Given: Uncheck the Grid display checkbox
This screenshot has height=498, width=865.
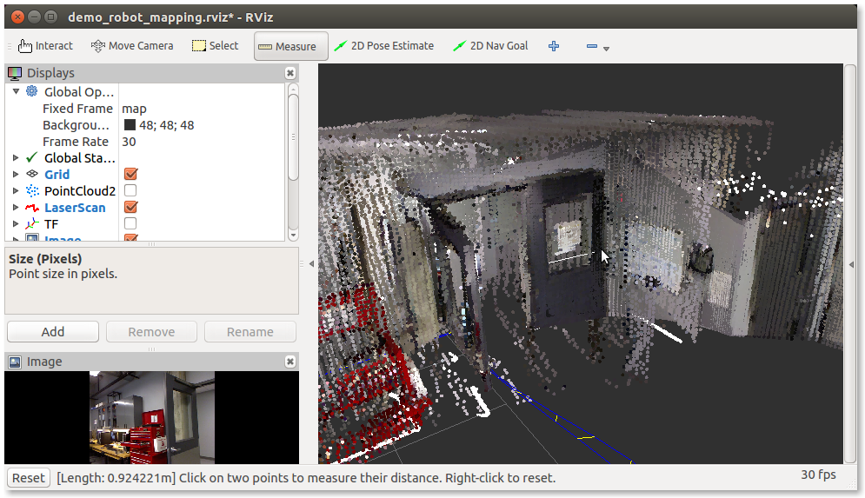Looking at the screenshot, I should click(130, 175).
